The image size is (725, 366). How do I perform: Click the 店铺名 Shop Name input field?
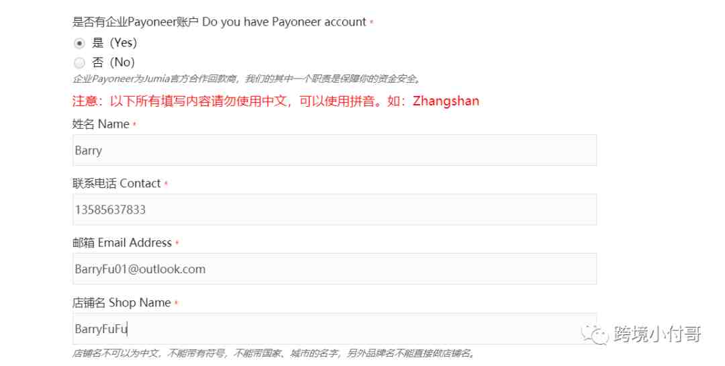tap(334, 328)
